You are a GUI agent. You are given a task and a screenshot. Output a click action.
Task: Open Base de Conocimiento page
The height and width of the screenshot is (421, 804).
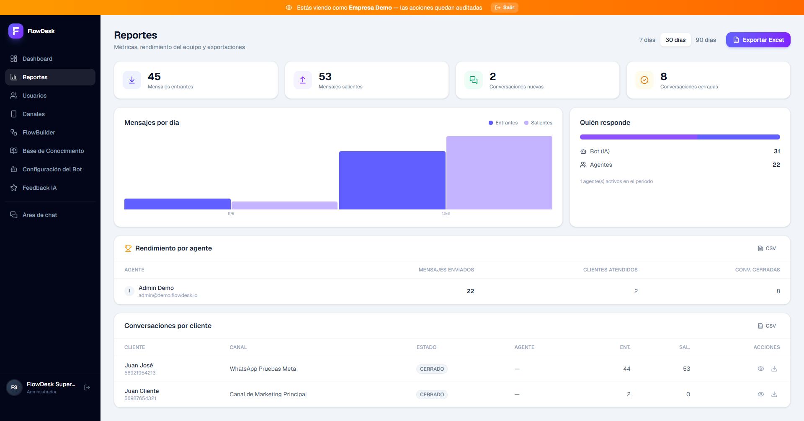pos(50,151)
